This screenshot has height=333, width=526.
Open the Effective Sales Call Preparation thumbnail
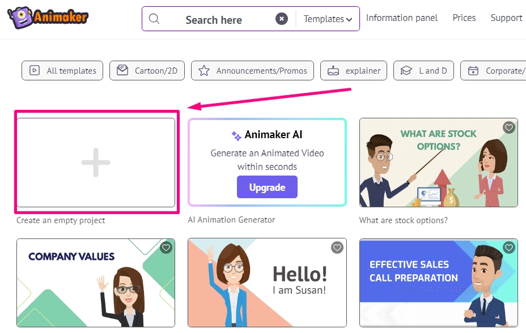click(x=439, y=283)
